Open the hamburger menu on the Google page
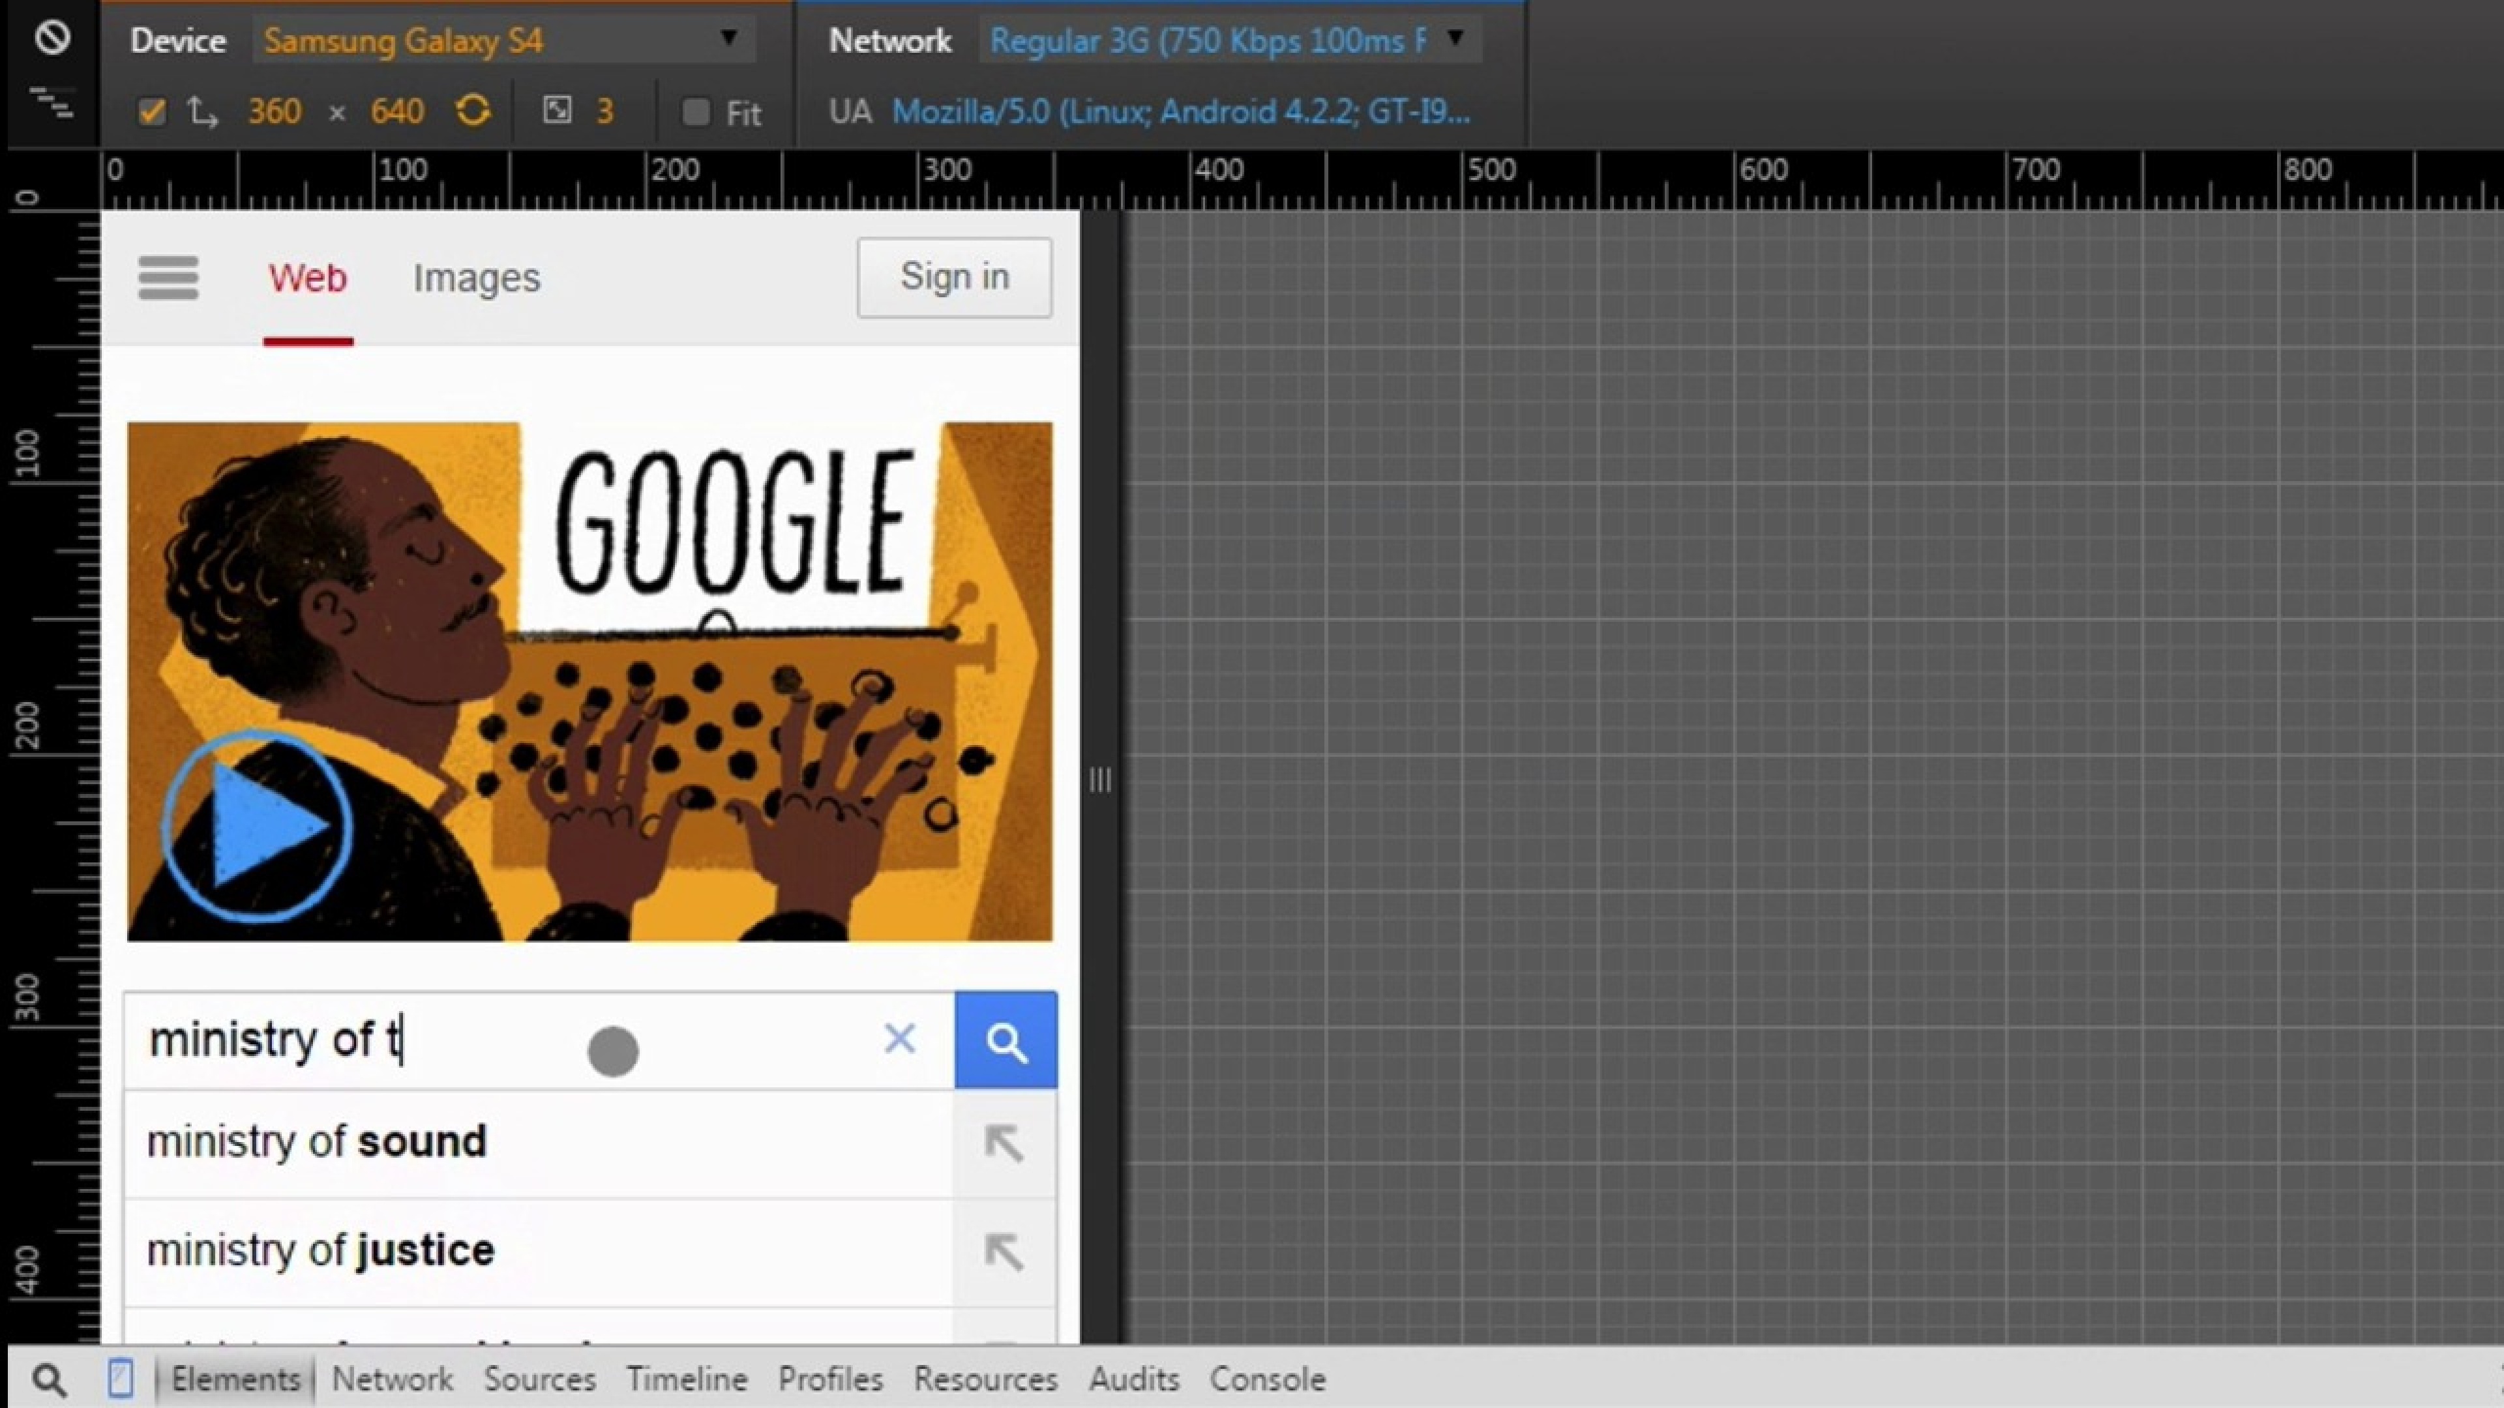 point(168,279)
